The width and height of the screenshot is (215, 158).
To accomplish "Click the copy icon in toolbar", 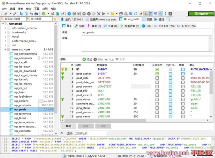I will (x=21, y=14).
